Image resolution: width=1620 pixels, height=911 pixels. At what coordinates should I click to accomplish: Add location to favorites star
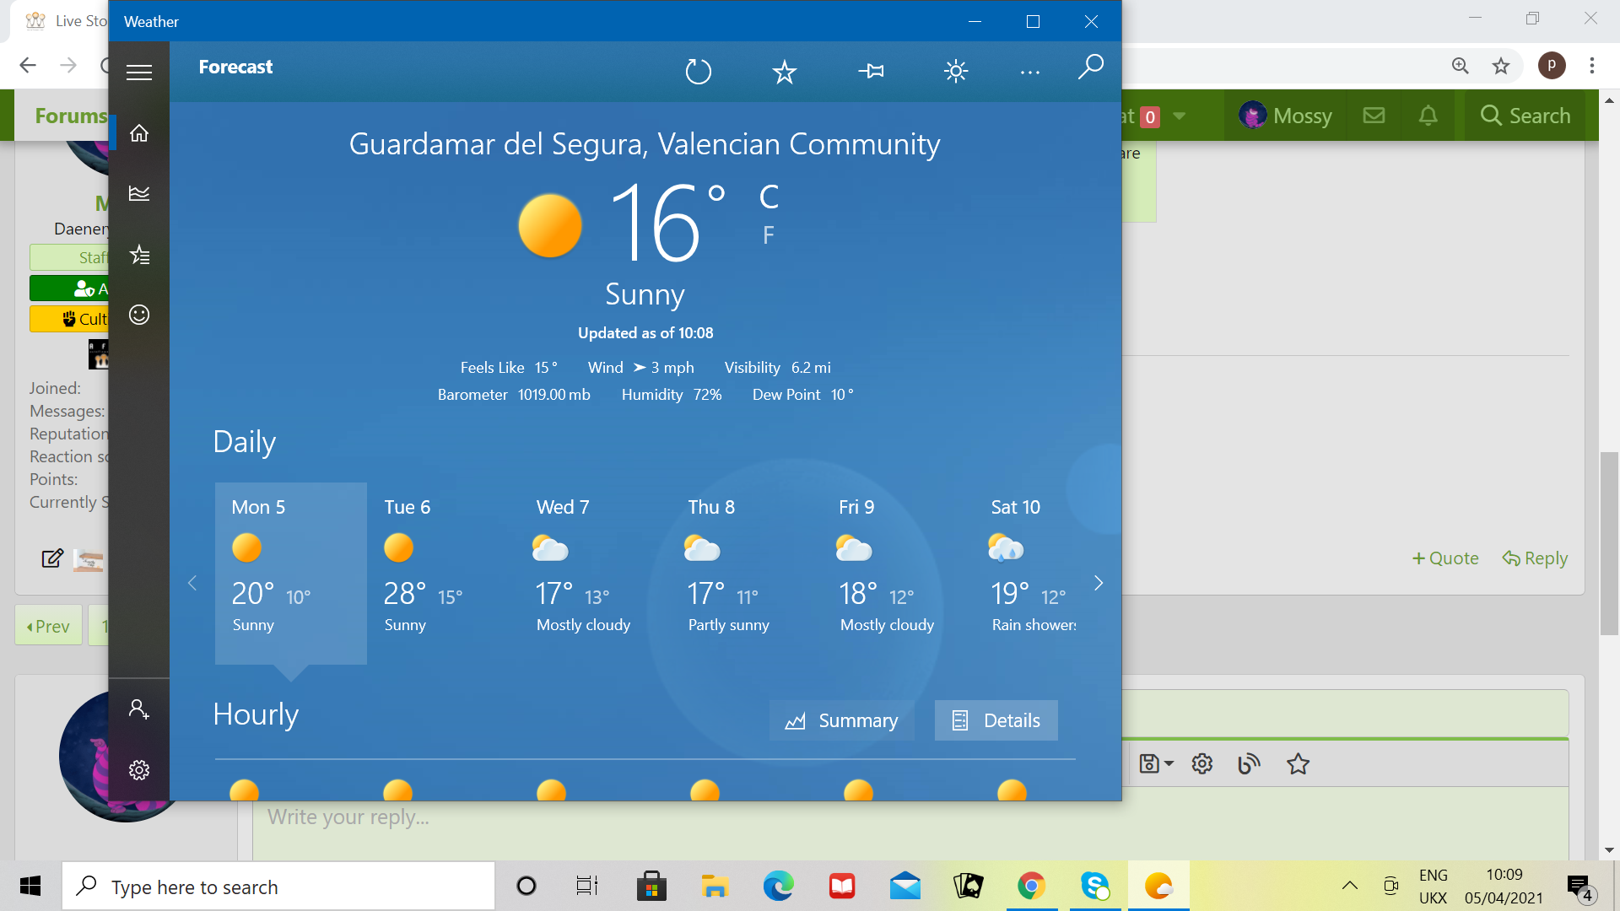tap(785, 72)
